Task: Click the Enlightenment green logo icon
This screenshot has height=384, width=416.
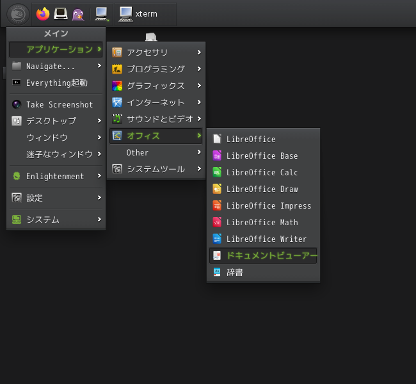Action: [17, 176]
